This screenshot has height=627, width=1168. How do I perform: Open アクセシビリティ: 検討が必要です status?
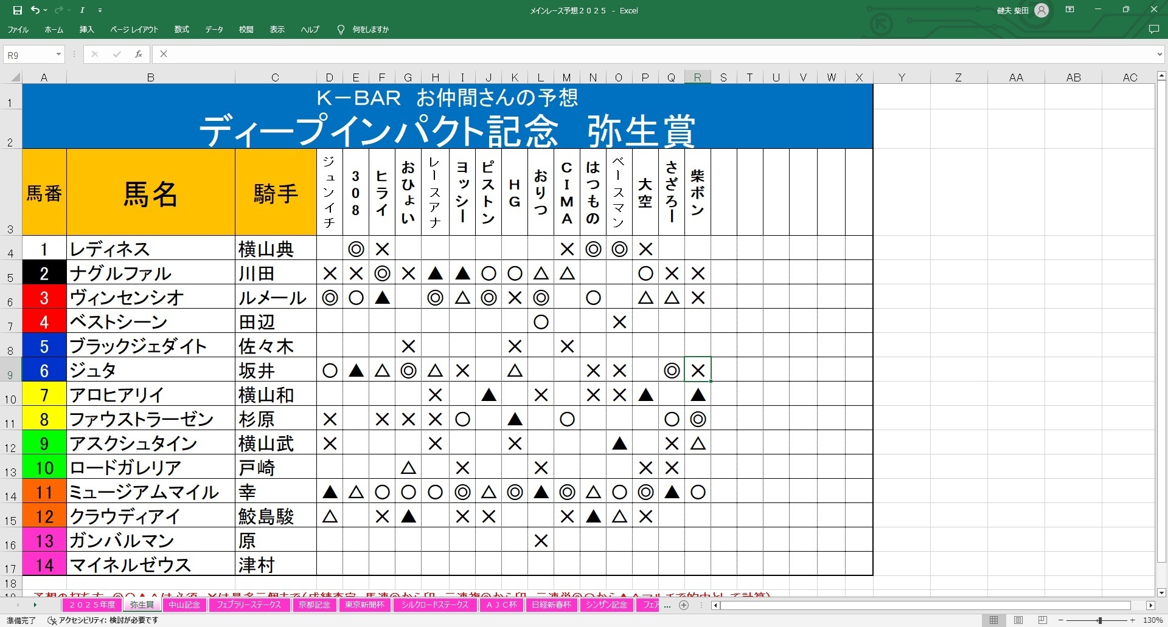103,620
